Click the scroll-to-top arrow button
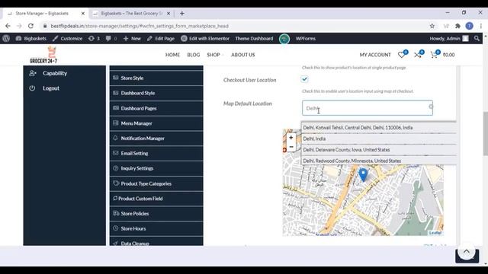The image size is (488, 274). point(466,252)
